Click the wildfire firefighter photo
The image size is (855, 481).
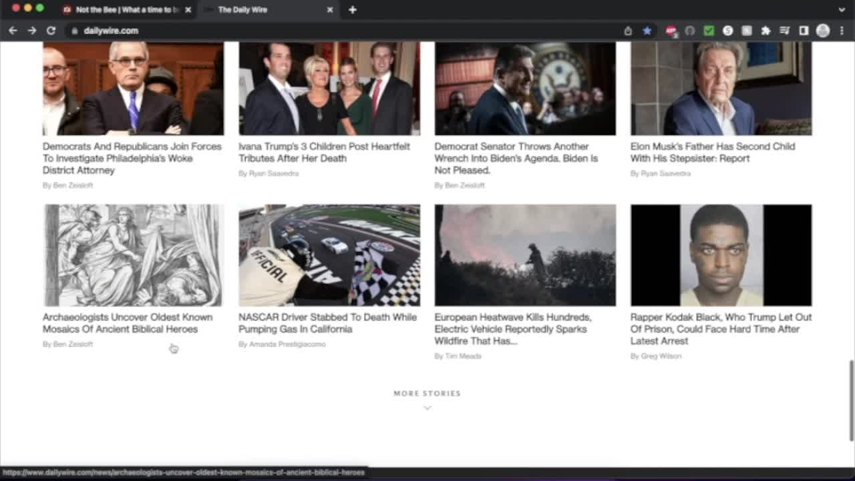click(x=525, y=255)
